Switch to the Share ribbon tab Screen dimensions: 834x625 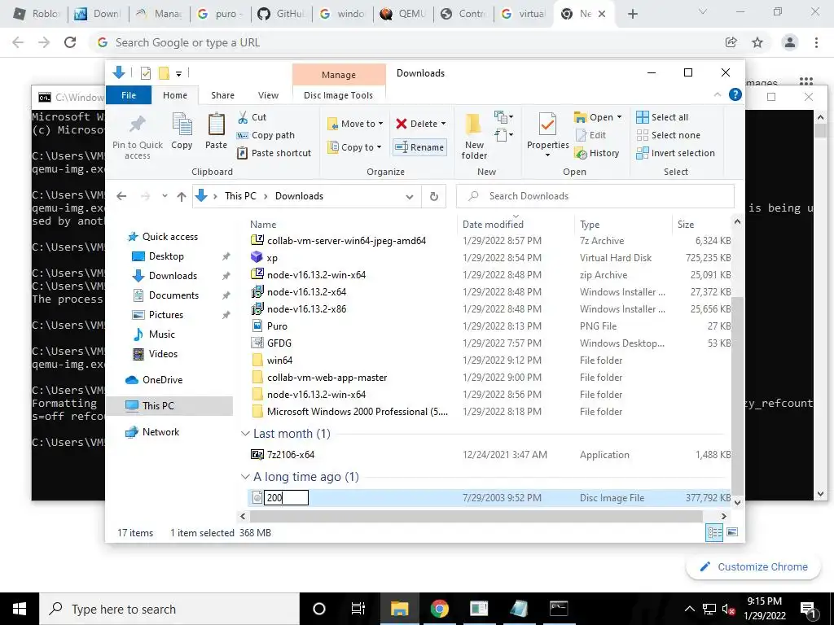click(x=222, y=95)
